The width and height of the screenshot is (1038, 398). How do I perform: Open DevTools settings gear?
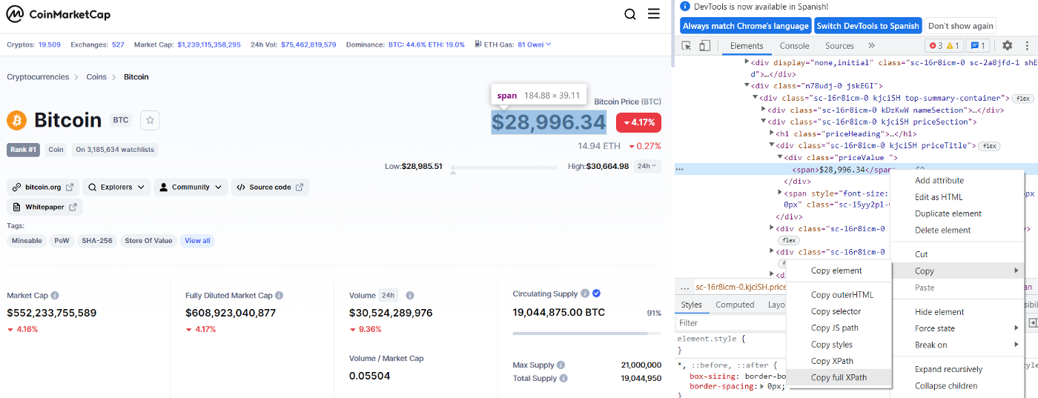tap(1008, 46)
